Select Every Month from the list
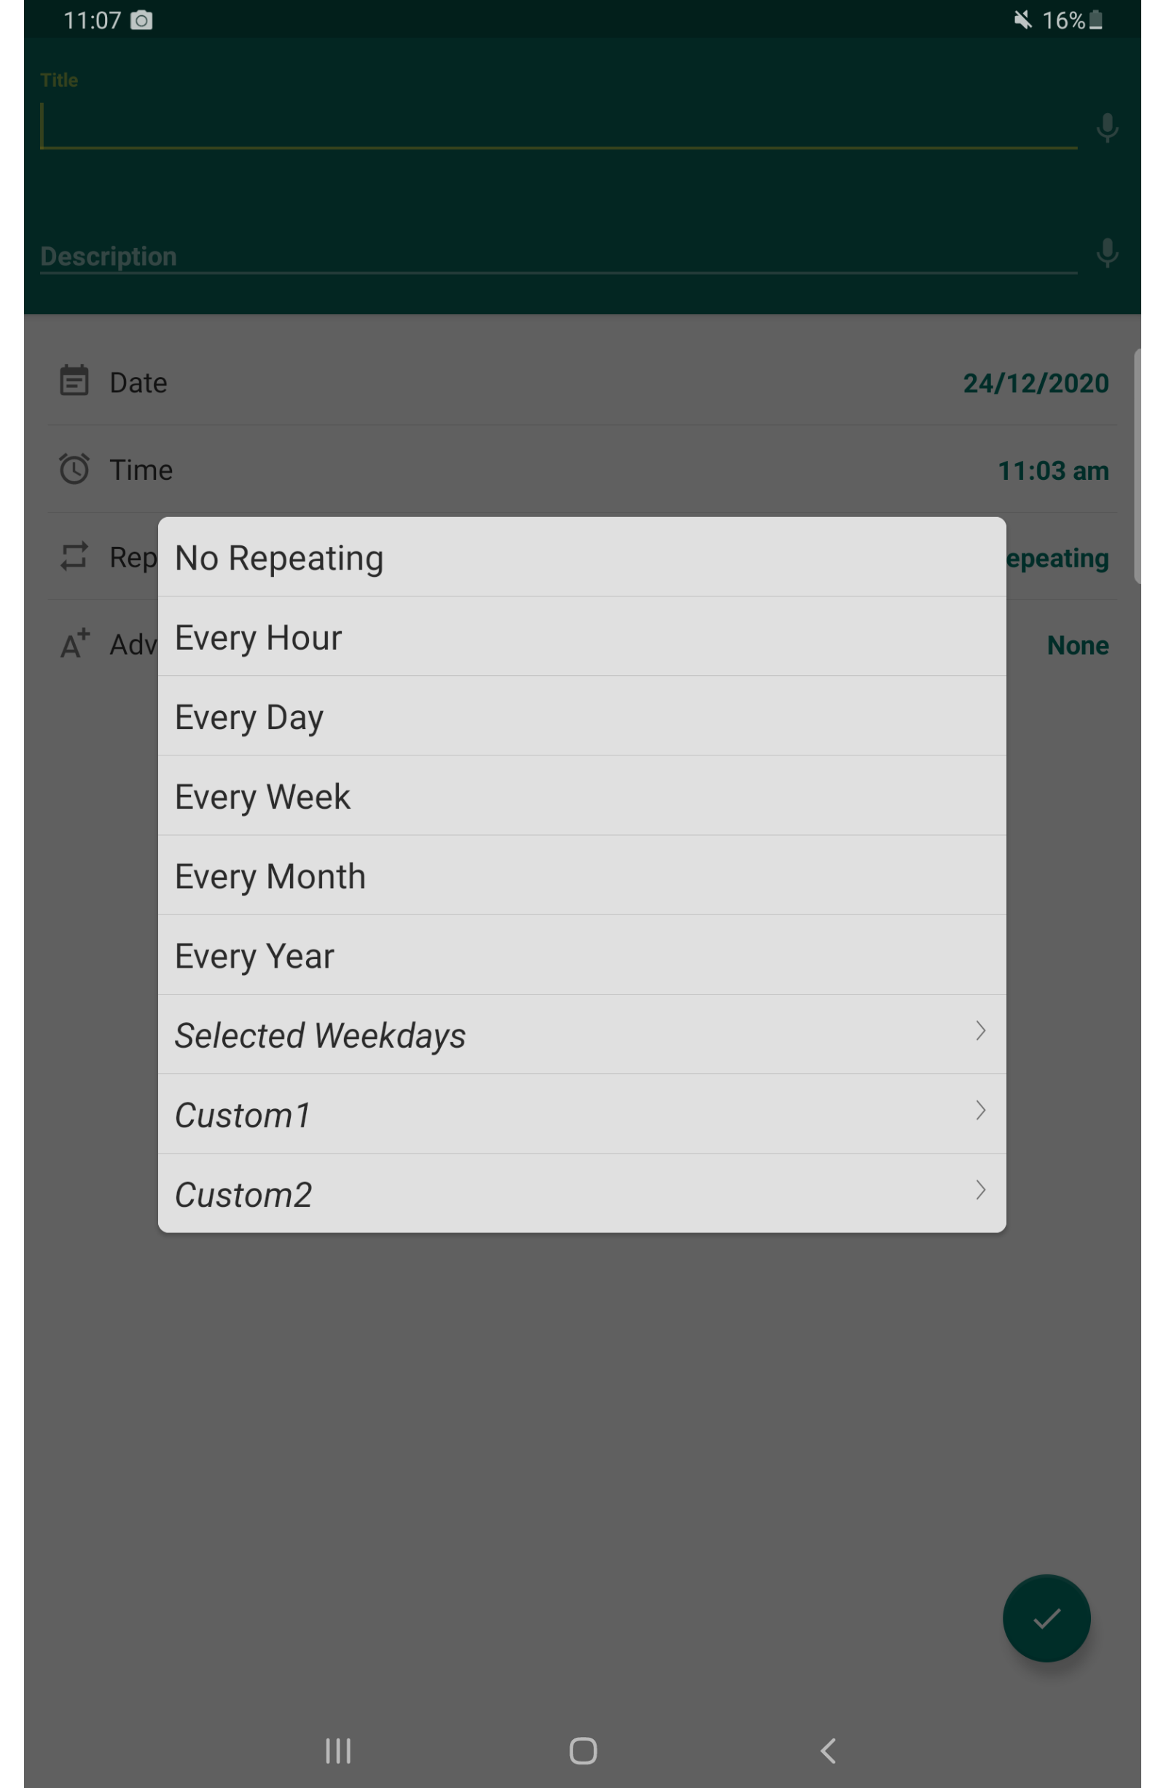The height and width of the screenshot is (1788, 1166). pyautogui.click(x=582, y=875)
